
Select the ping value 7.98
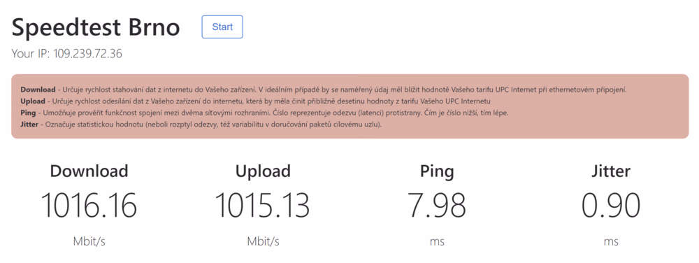click(437, 205)
